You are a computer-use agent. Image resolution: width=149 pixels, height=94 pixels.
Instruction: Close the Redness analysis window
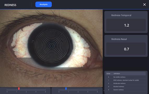coord(145,4)
